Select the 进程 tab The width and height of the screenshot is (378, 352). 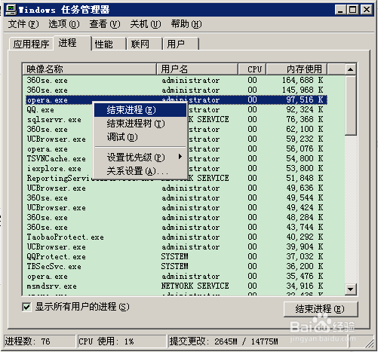(72, 43)
